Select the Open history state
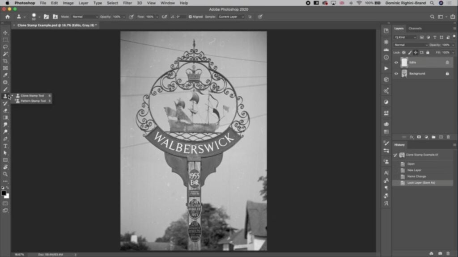458x257 pixels. (422, 164)
